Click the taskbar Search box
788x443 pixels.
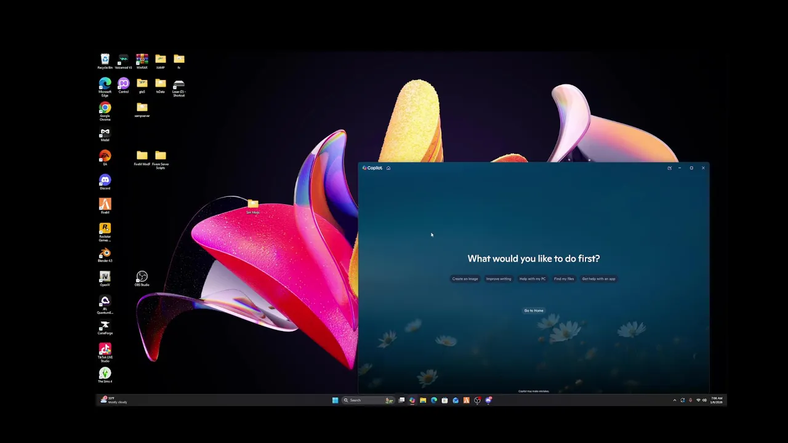pyautogui.click(x=368, y=400)
